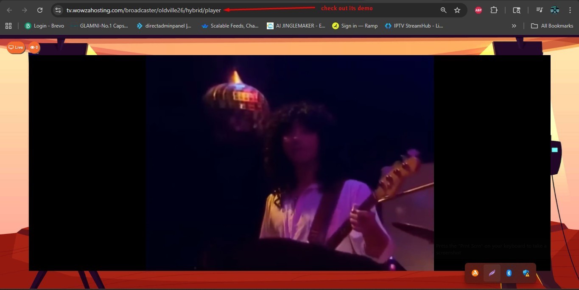
Task: Open the Scalable Feeds bookmark
Action: pos(230,26)
